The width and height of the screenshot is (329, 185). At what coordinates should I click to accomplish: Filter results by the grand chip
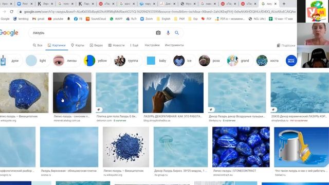(240, 61)
